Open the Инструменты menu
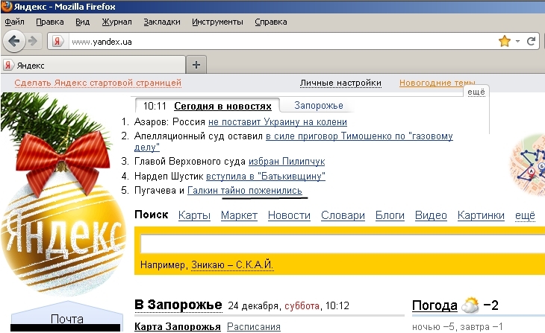The height and width of the screenshot is (333, 545). pyautogui.click(x=217, y=22)
